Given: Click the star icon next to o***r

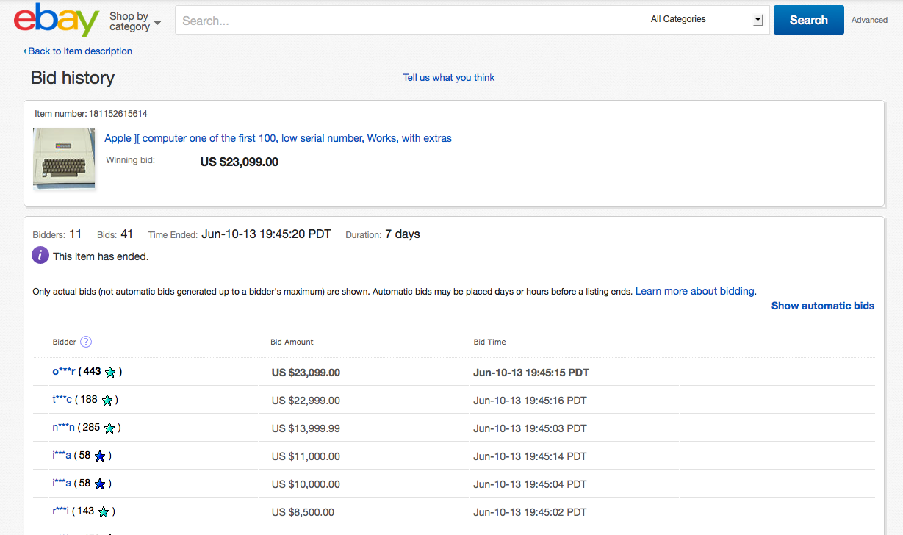Looking at the screenshot, I should (x=110, y=373).
